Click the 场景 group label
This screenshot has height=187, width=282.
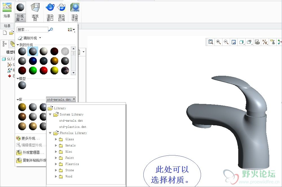pos(7,26)
